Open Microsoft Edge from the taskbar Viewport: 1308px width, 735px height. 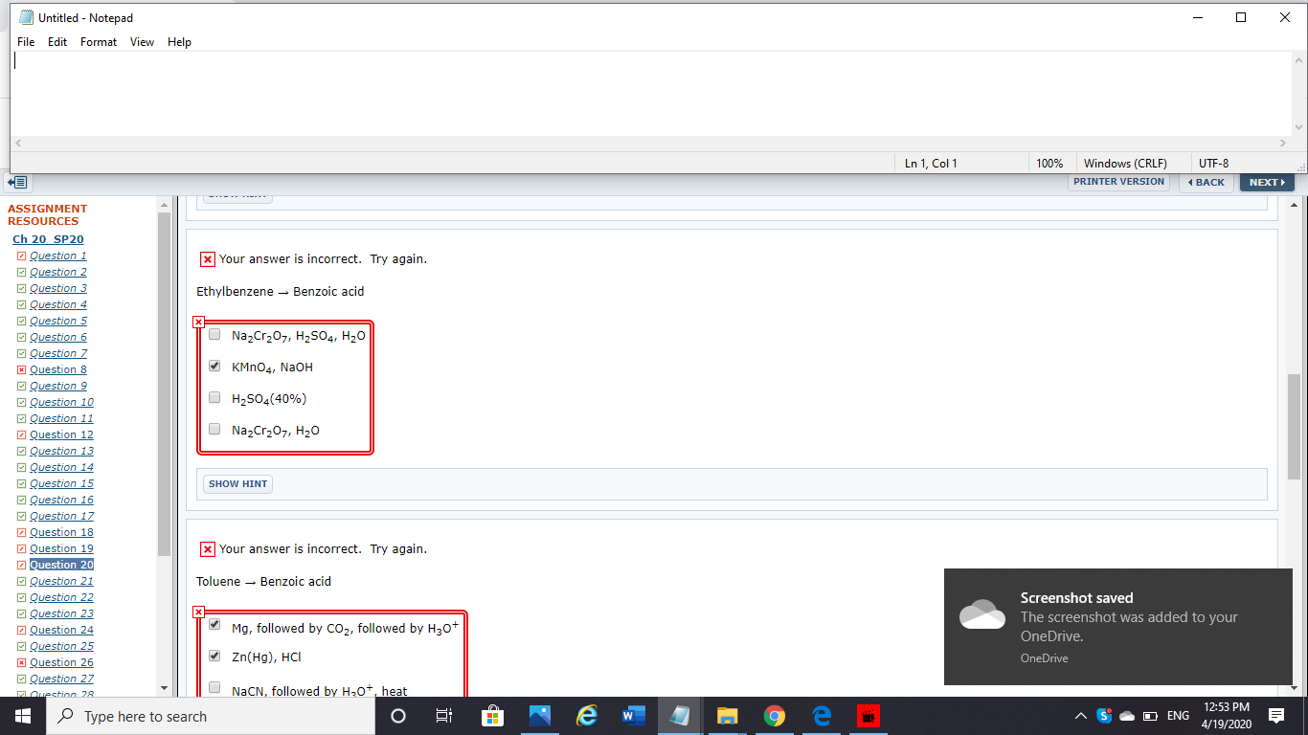[x=821, y=716]
